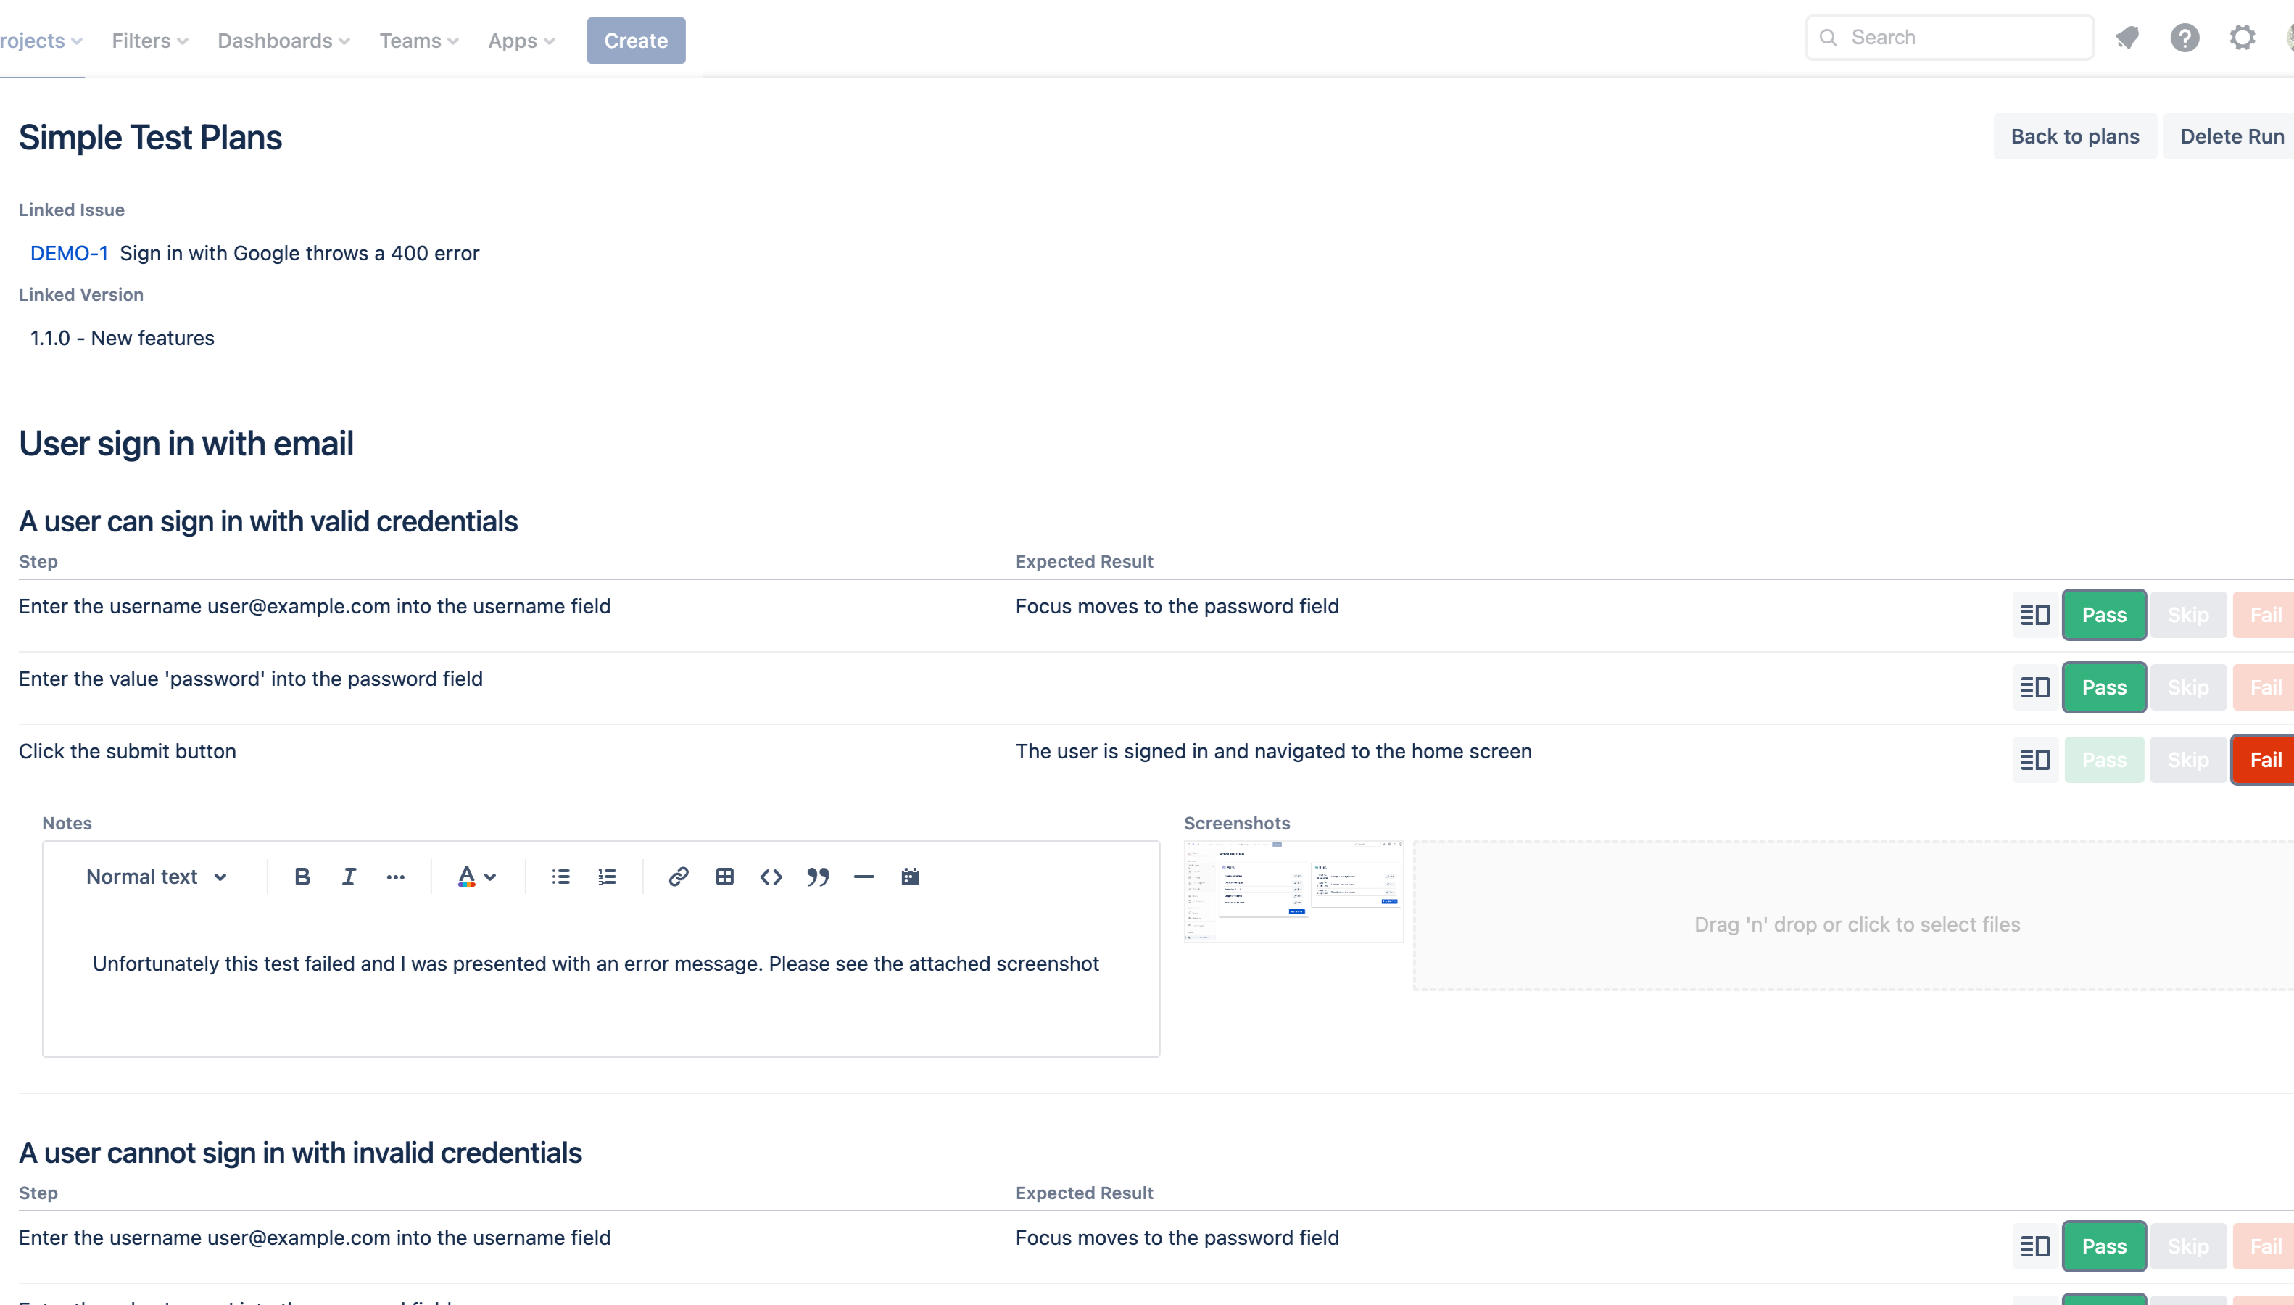Insert a table into the notes
The width and height of the screenshot is (2294, 1305).
725,877
